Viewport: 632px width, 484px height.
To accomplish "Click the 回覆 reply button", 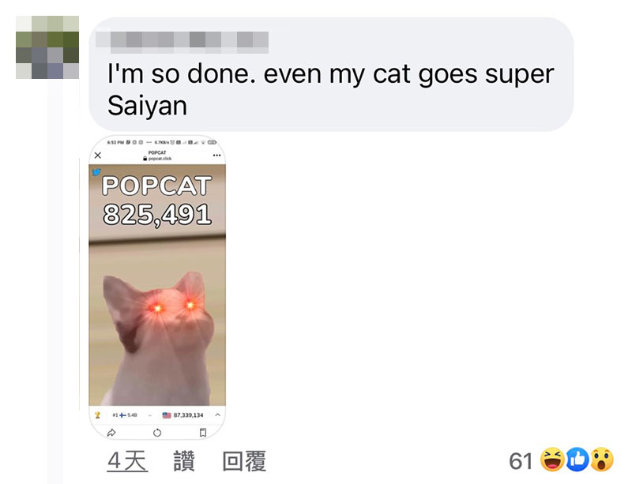I will 244,461.
